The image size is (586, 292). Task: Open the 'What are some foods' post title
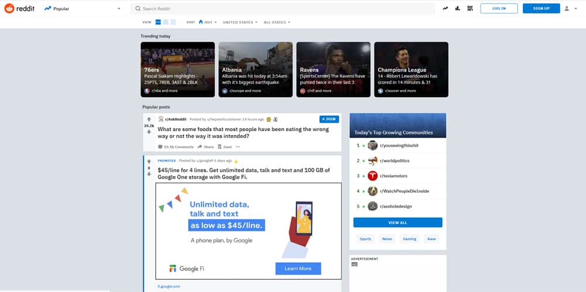point(243,133)
